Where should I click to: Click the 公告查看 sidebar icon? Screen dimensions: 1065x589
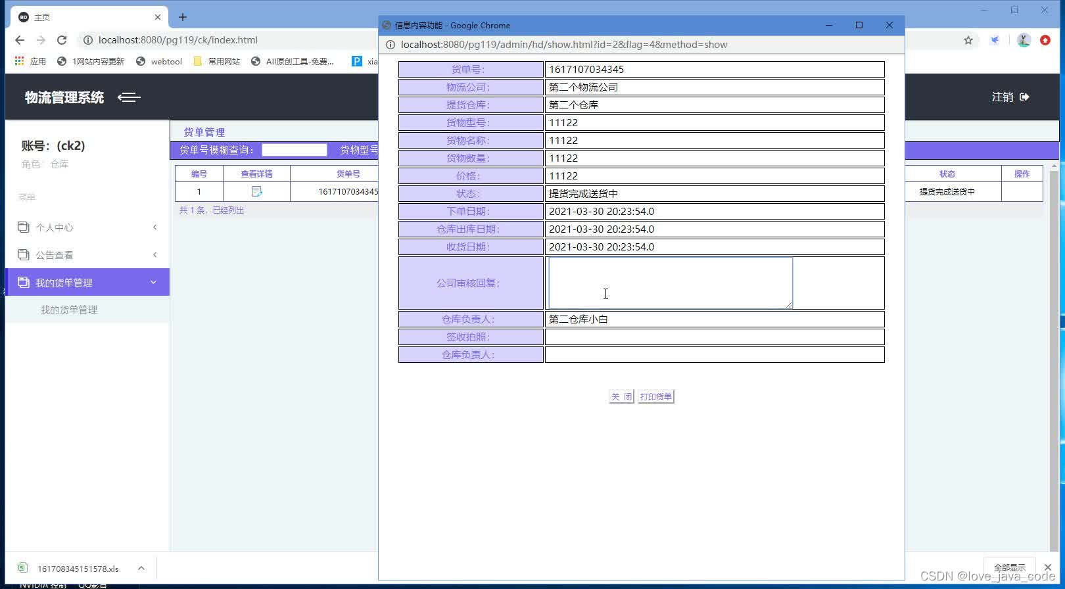coord(24,255)
